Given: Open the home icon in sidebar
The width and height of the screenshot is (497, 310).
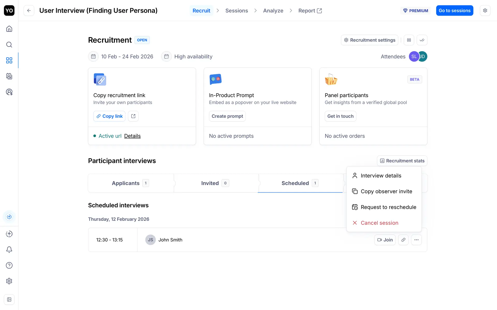Looking at the screenshot, I should pos(9,29).
